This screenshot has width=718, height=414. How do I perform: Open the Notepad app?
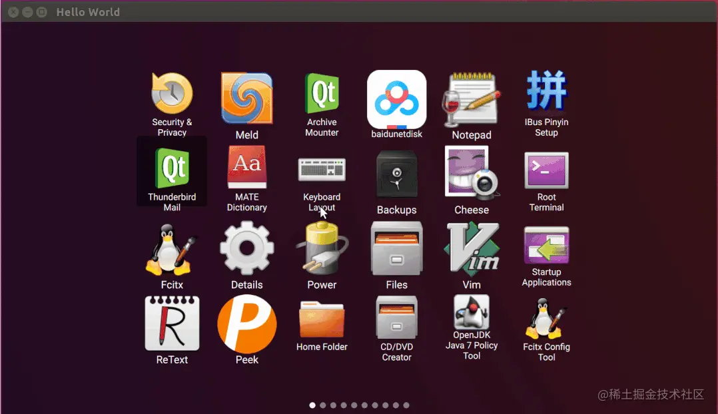click(472, 99)
